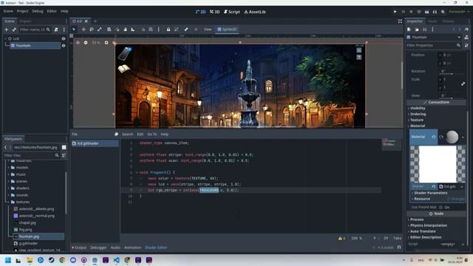The image size is (473, 266).
Task: Toggle FileSystem split mode icon
Action: coord(64,147)
